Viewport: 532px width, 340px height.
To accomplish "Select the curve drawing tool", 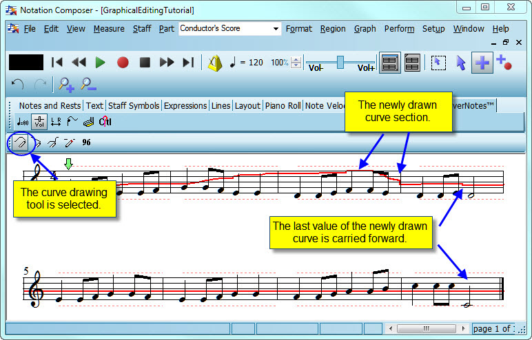I will (20, 142).
